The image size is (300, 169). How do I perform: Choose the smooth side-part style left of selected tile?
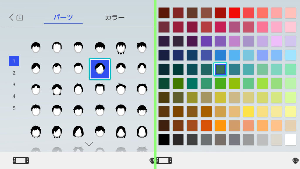78,68
